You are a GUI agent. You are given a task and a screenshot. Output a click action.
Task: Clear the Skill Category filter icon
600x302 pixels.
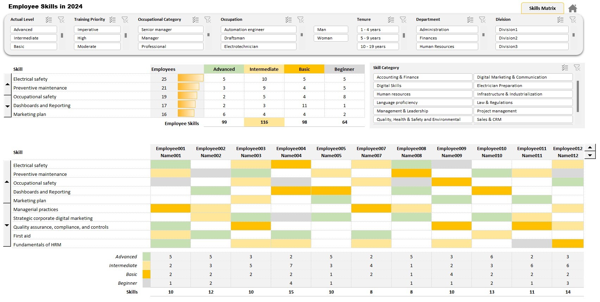pyautogui.click(x=577, y=68)
